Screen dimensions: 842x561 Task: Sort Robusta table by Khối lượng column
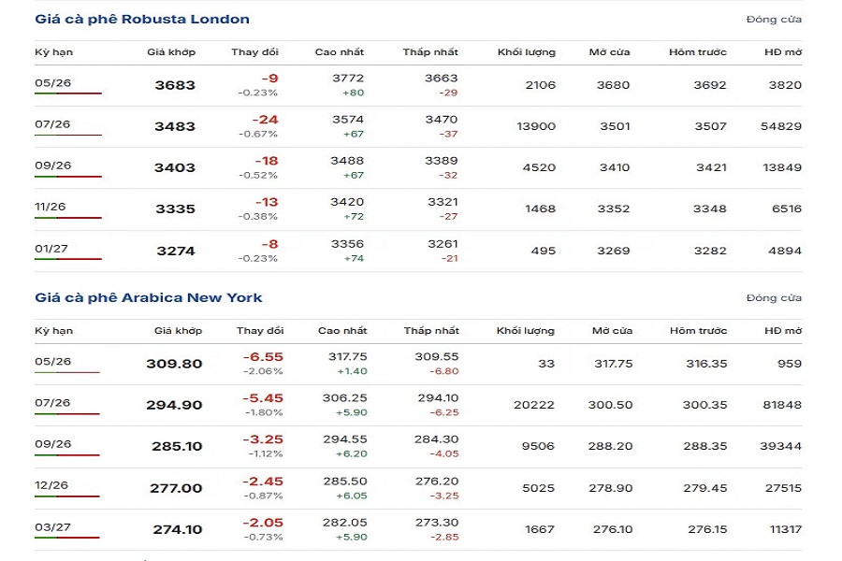click(x=526, y=52)
